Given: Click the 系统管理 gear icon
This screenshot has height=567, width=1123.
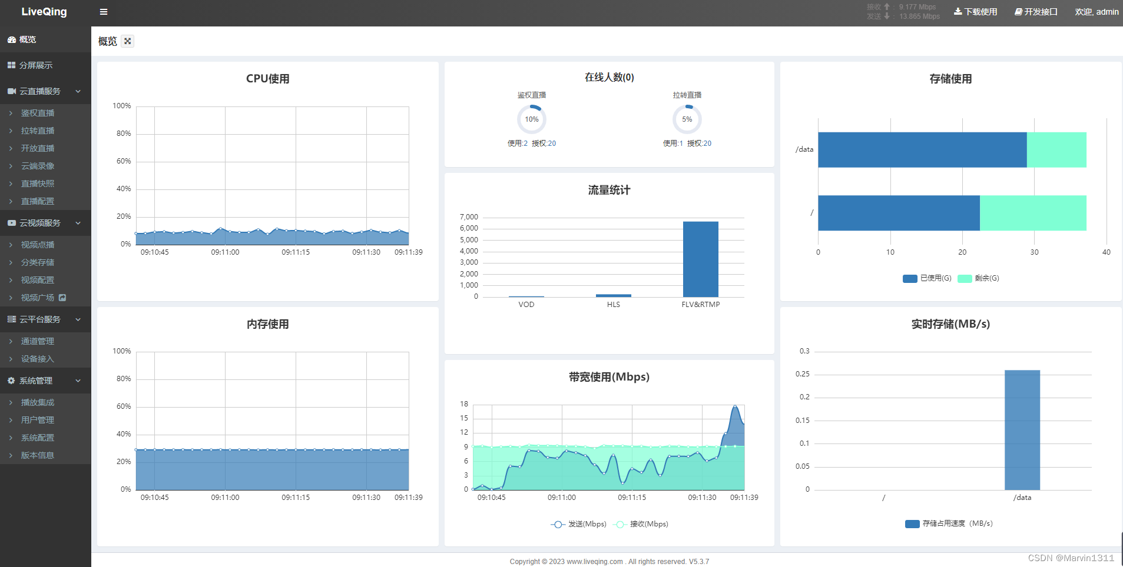Looking at the screenshot, I should 11,381.
